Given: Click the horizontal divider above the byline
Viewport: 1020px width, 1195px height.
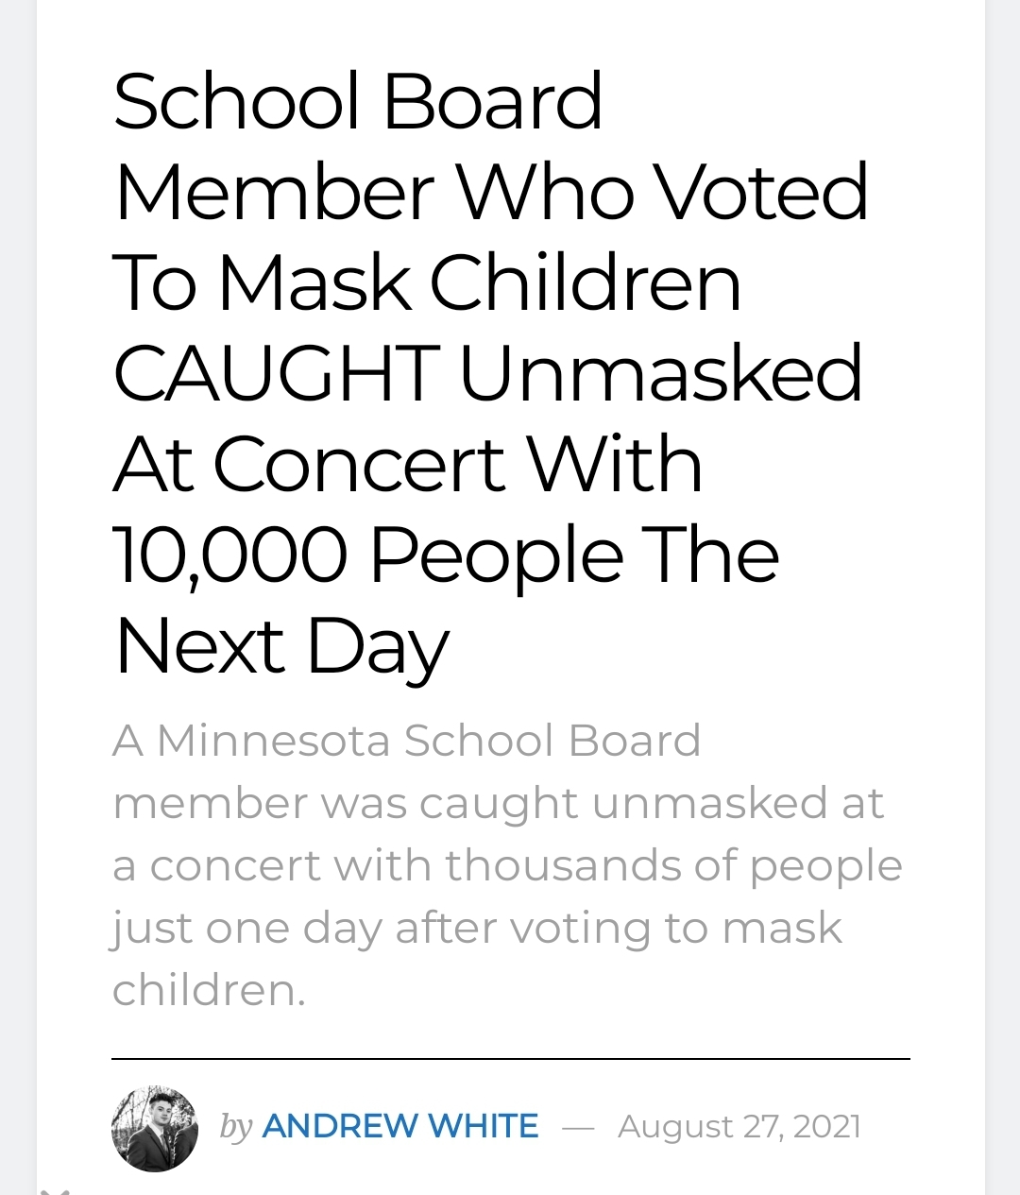Looking at the screenshot, I should click(x=510, y=1059).
